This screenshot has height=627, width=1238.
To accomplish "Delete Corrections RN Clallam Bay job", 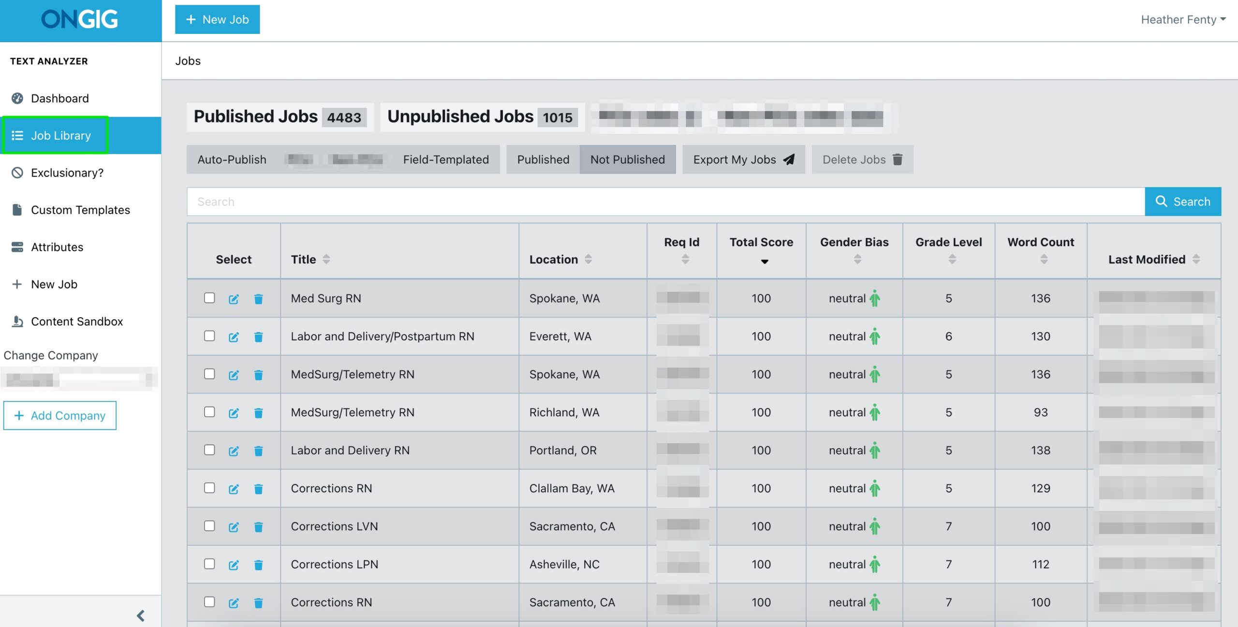I will 259,489.
